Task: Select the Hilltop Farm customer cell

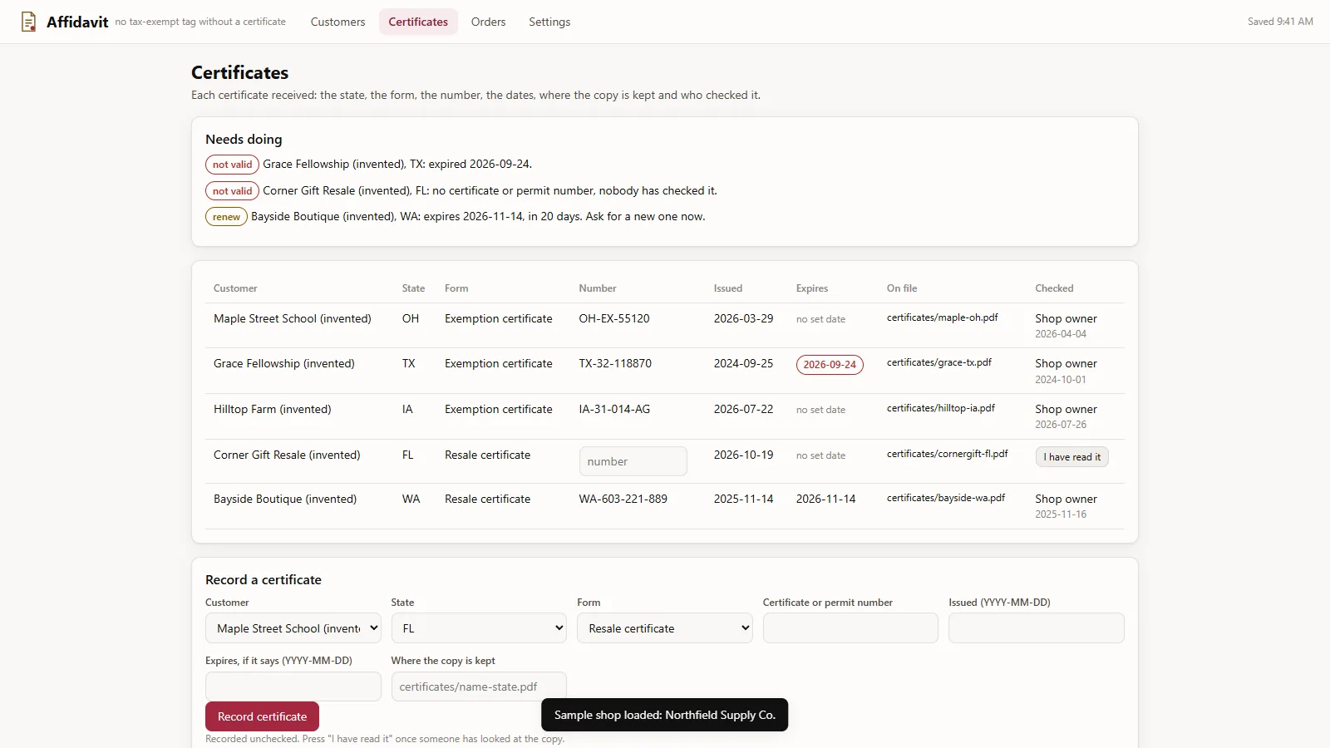Action: click(273, 409)
